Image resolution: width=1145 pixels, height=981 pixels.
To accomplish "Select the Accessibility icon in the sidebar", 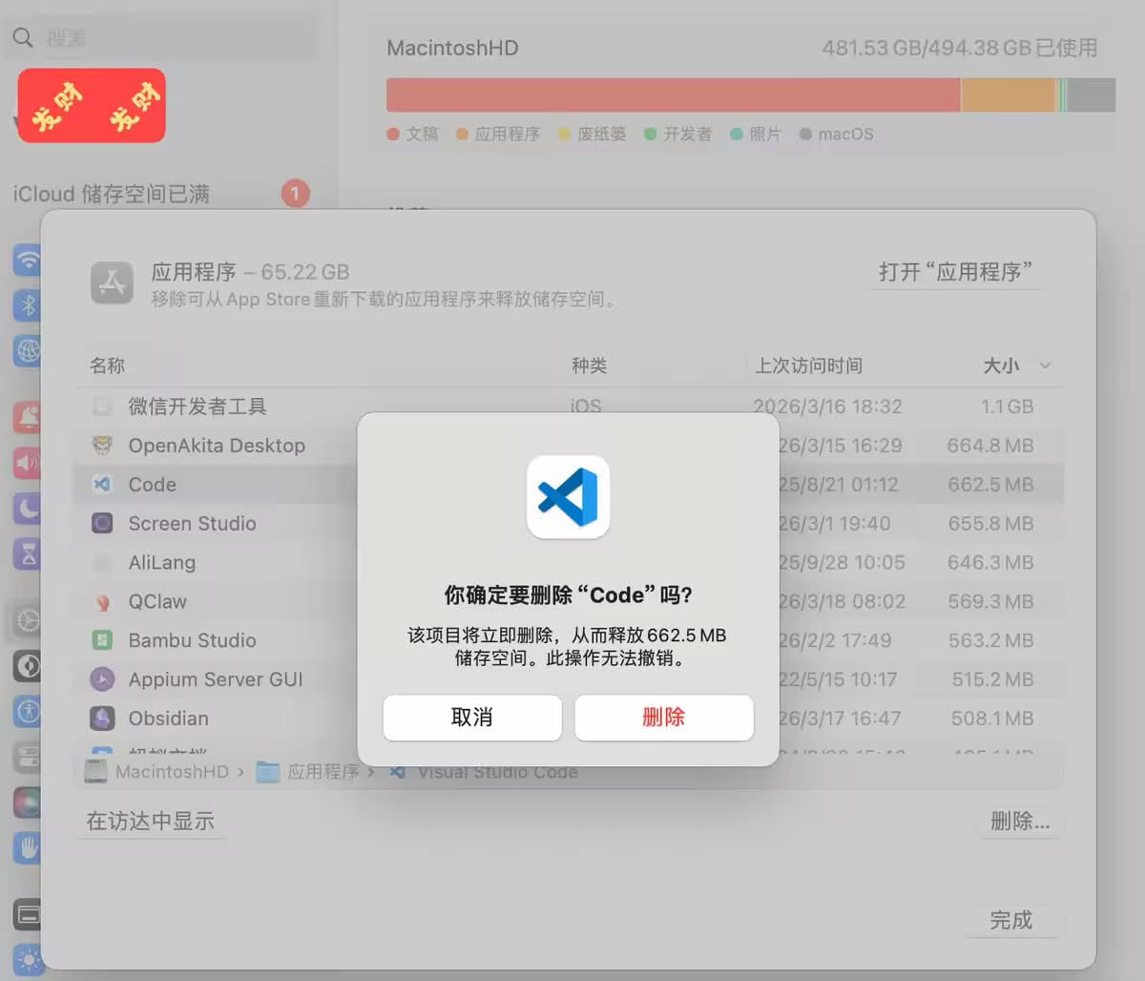I will pos(27,711).
